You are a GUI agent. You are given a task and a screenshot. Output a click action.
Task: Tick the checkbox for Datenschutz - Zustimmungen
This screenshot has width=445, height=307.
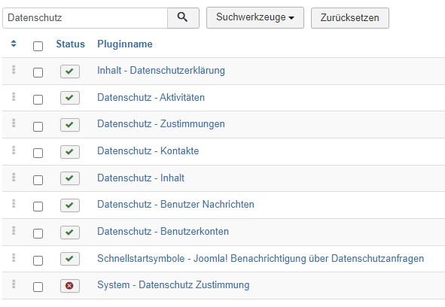pos(38,126)
